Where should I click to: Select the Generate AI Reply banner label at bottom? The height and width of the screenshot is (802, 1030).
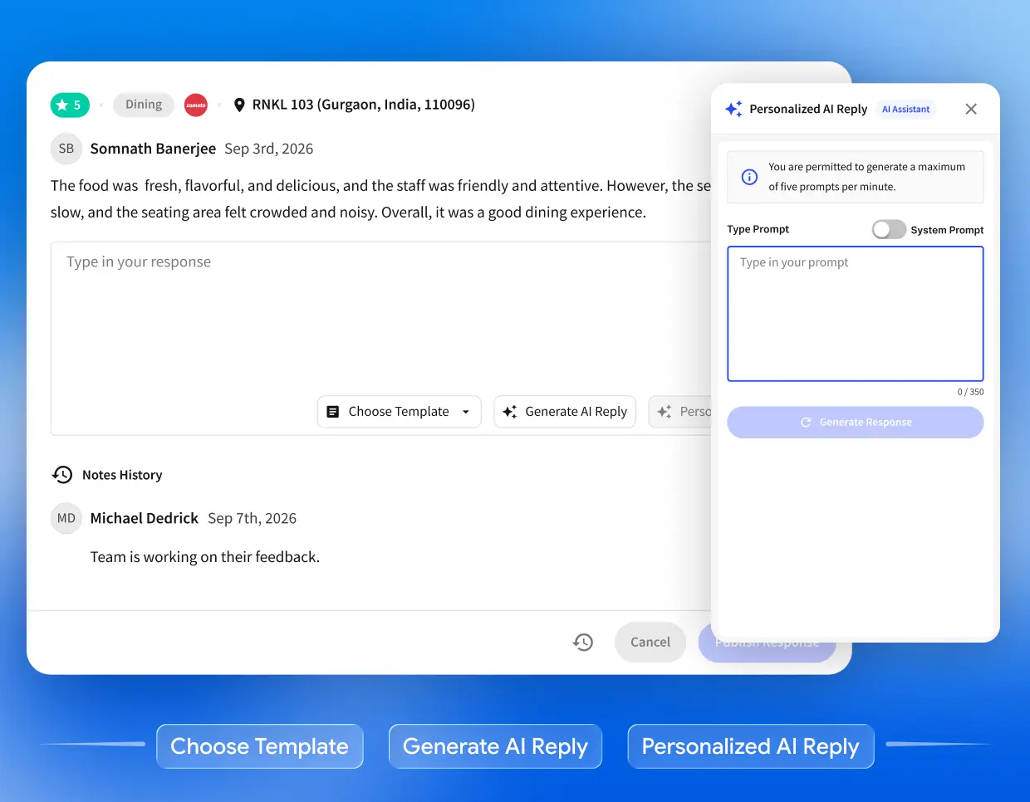pyautogui.click(x=495, y=746)
